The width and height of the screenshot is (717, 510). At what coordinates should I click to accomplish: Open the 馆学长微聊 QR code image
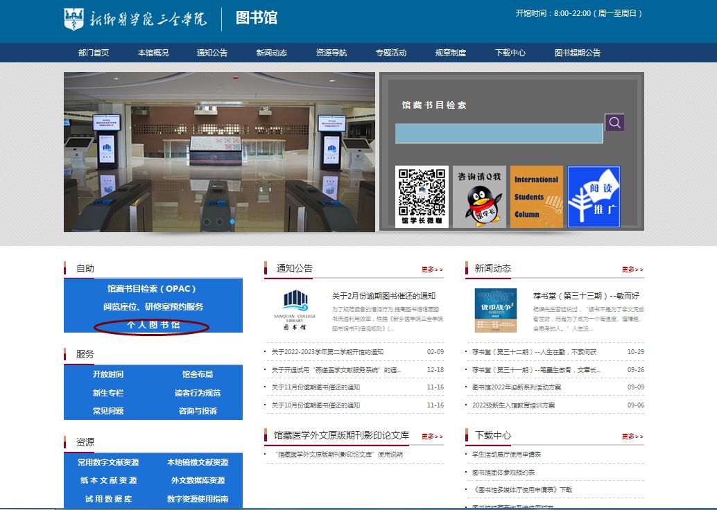(x=422, y=197)
